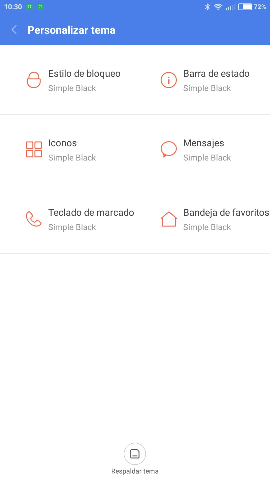Open Teclado de marcado settings

pyautogui.click(x=91, y=213)
